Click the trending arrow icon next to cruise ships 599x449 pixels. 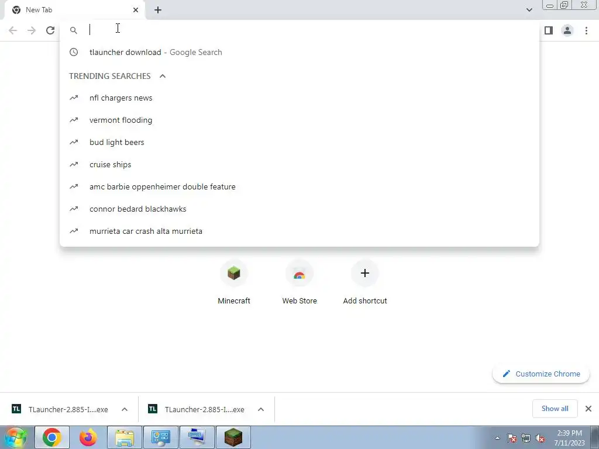coord(74,164)
